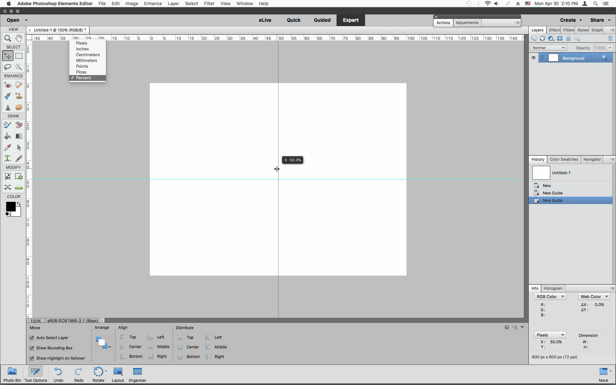Click the black foreground color swatch
This screenshot has width=616, height=385.
click(10, 206)
